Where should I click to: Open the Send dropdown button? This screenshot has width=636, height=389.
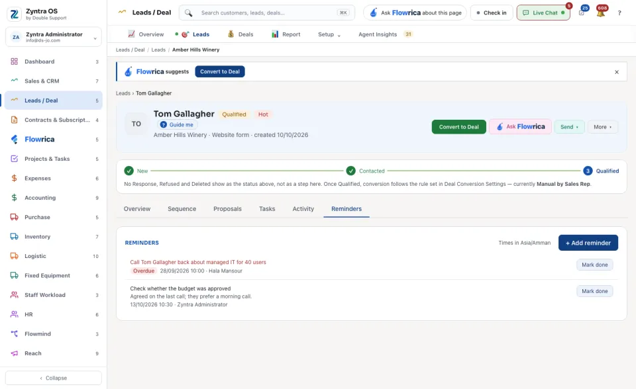click(570, 127)
